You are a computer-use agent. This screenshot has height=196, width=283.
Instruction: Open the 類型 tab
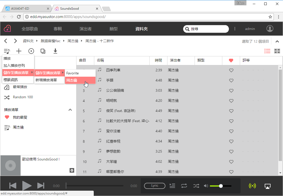pyautogui.click(x=114, y=29)
